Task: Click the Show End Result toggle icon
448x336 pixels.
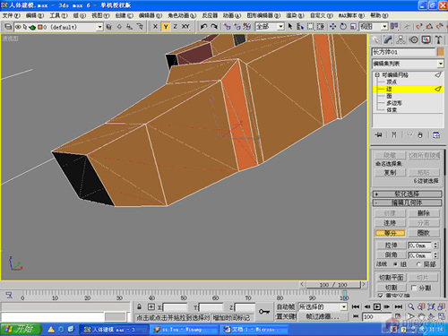Action: pyautogui.click(x=394, y=135)
